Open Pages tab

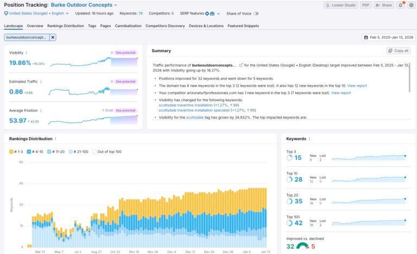tap(105, 25)
